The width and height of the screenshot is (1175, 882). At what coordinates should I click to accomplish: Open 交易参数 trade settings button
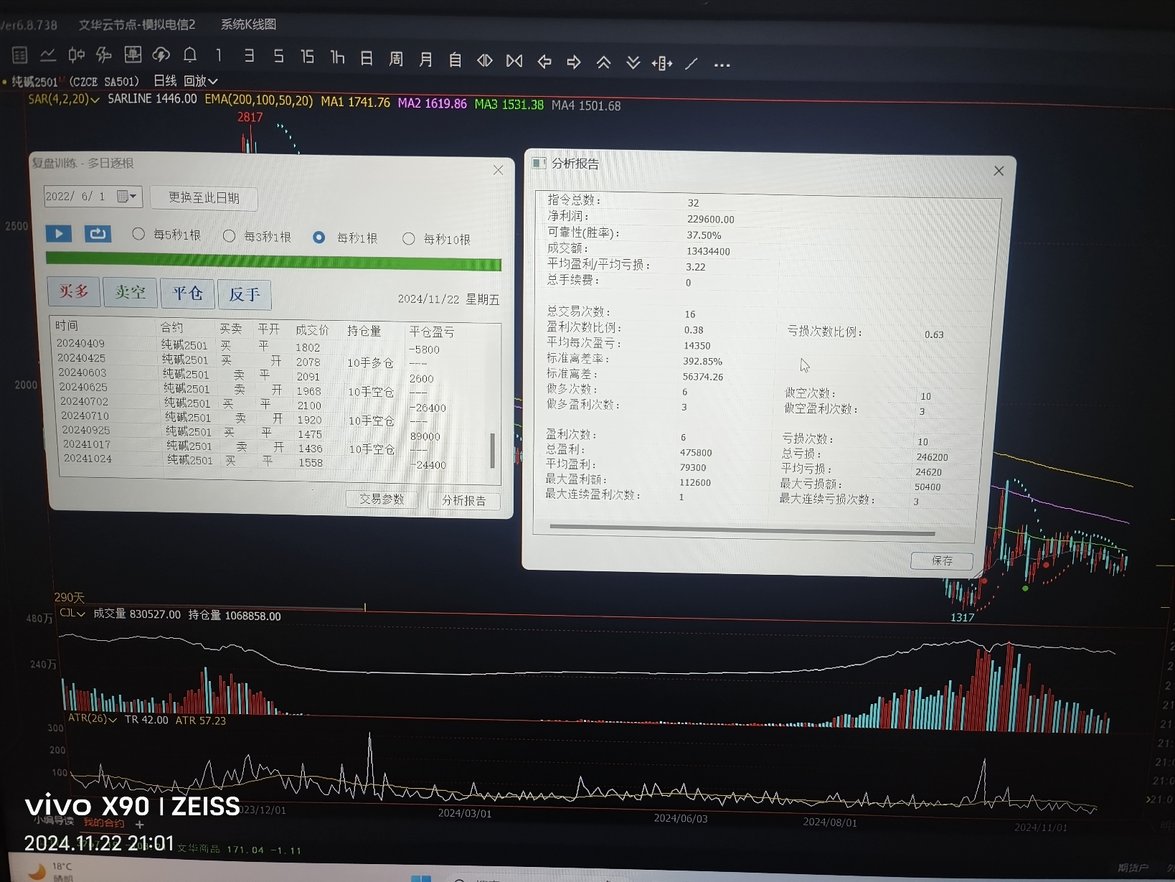coord(382,499)
